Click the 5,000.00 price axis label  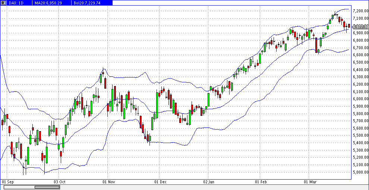tap(360, 172)
